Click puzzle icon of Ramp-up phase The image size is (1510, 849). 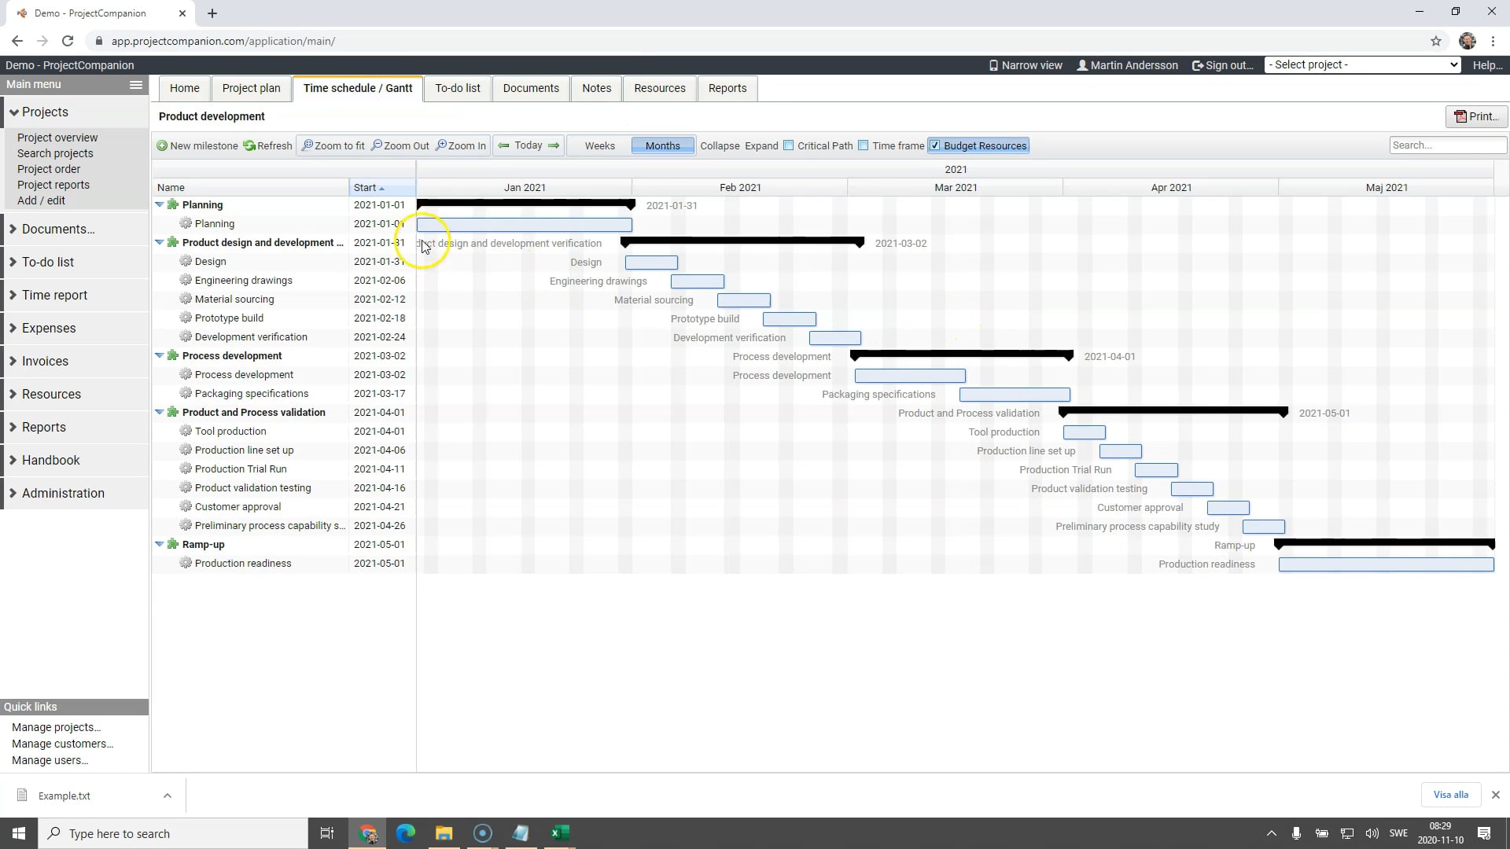(x=173, y=544)
